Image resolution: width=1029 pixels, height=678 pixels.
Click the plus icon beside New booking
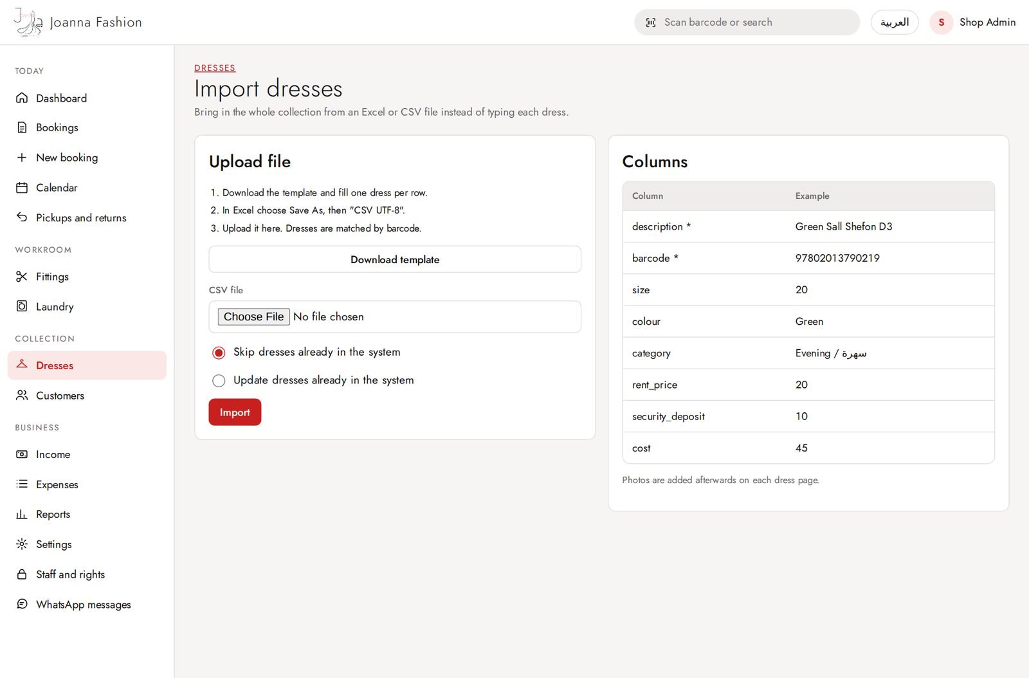(22, 158)
